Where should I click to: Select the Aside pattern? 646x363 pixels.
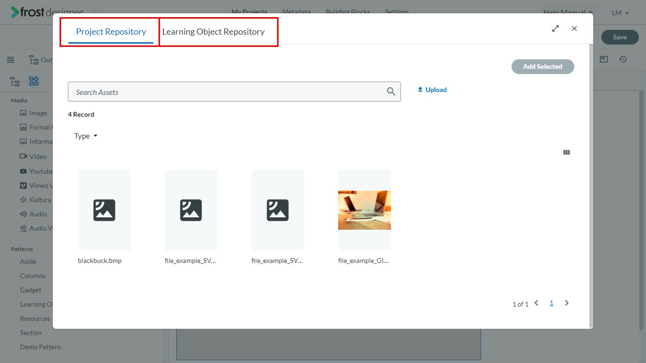coord(28,262)
